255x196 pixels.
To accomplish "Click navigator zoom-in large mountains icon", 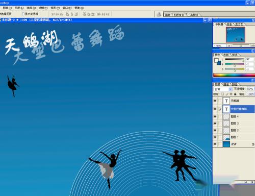I will pos(252,46).
